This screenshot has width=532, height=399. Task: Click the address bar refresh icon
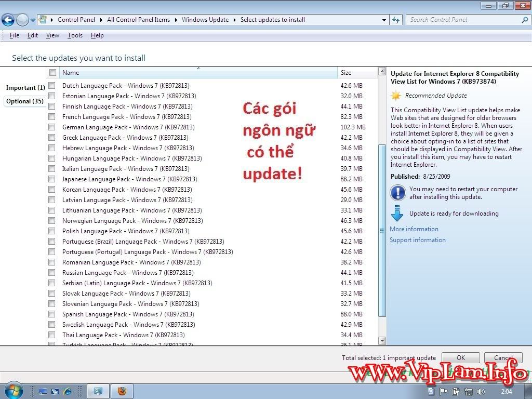(x=395, y=20)
